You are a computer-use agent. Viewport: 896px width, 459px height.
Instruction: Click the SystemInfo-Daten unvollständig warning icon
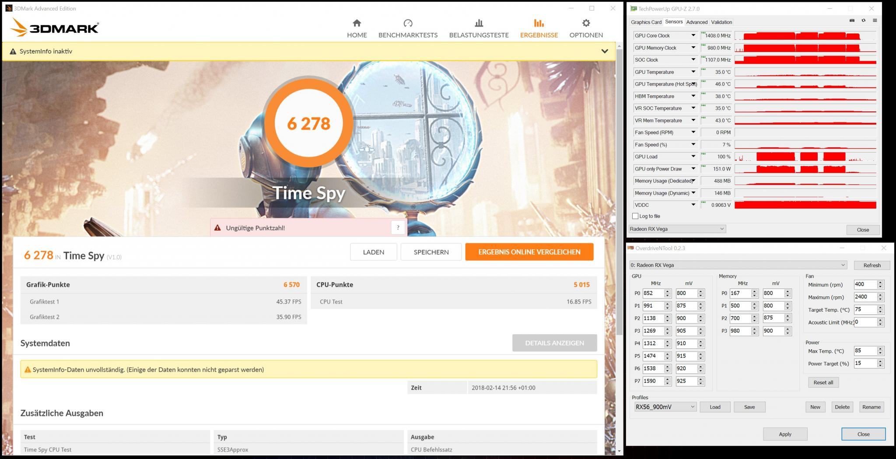[28, 369]
